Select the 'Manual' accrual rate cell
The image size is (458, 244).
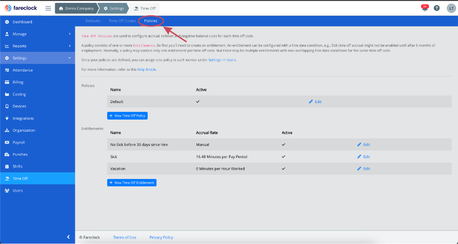tap(203, 144)
